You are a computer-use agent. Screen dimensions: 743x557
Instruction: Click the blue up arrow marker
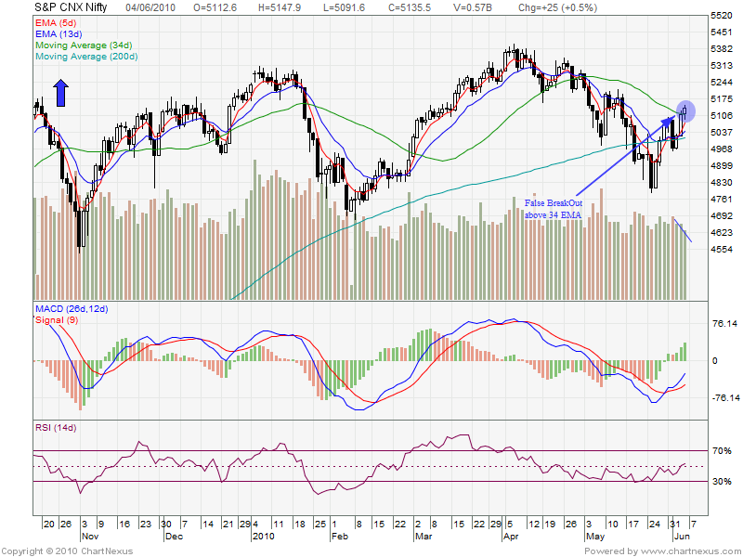tap(60, 93)
